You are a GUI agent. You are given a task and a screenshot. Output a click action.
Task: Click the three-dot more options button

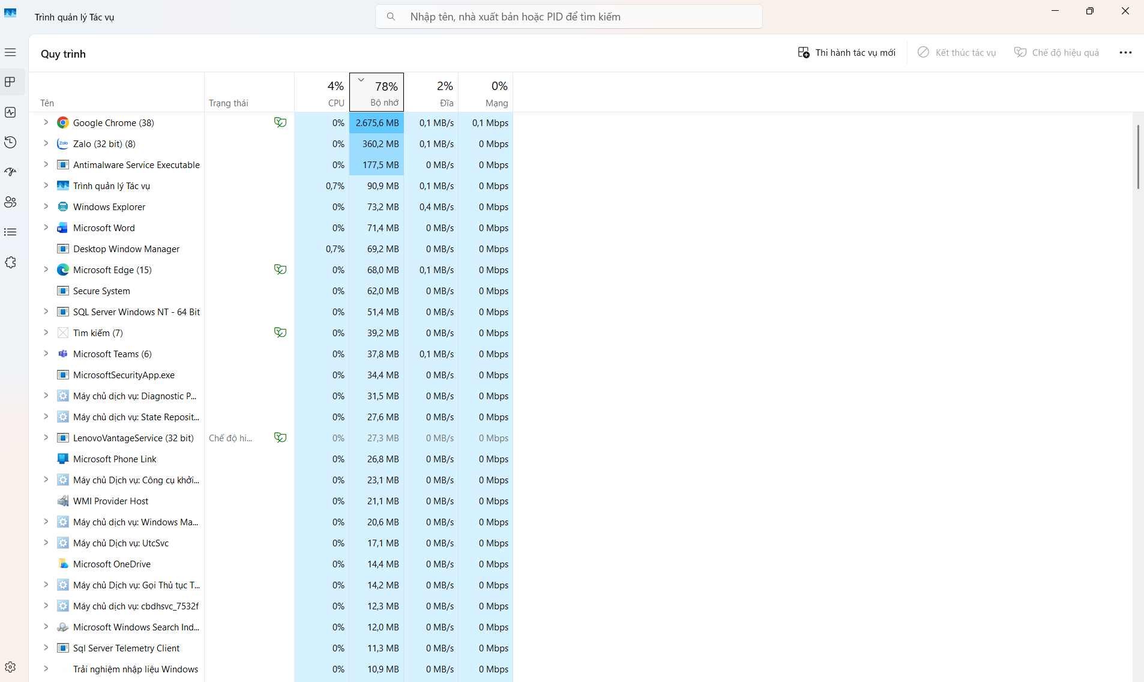(x=1125, y=53)
